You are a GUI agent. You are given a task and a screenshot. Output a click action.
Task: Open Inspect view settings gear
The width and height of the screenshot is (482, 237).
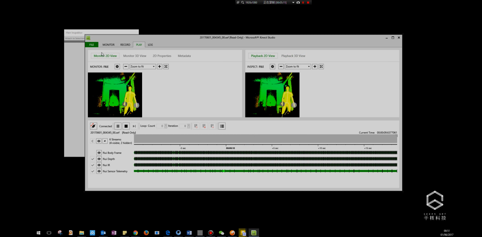click(x=272, y=66)
